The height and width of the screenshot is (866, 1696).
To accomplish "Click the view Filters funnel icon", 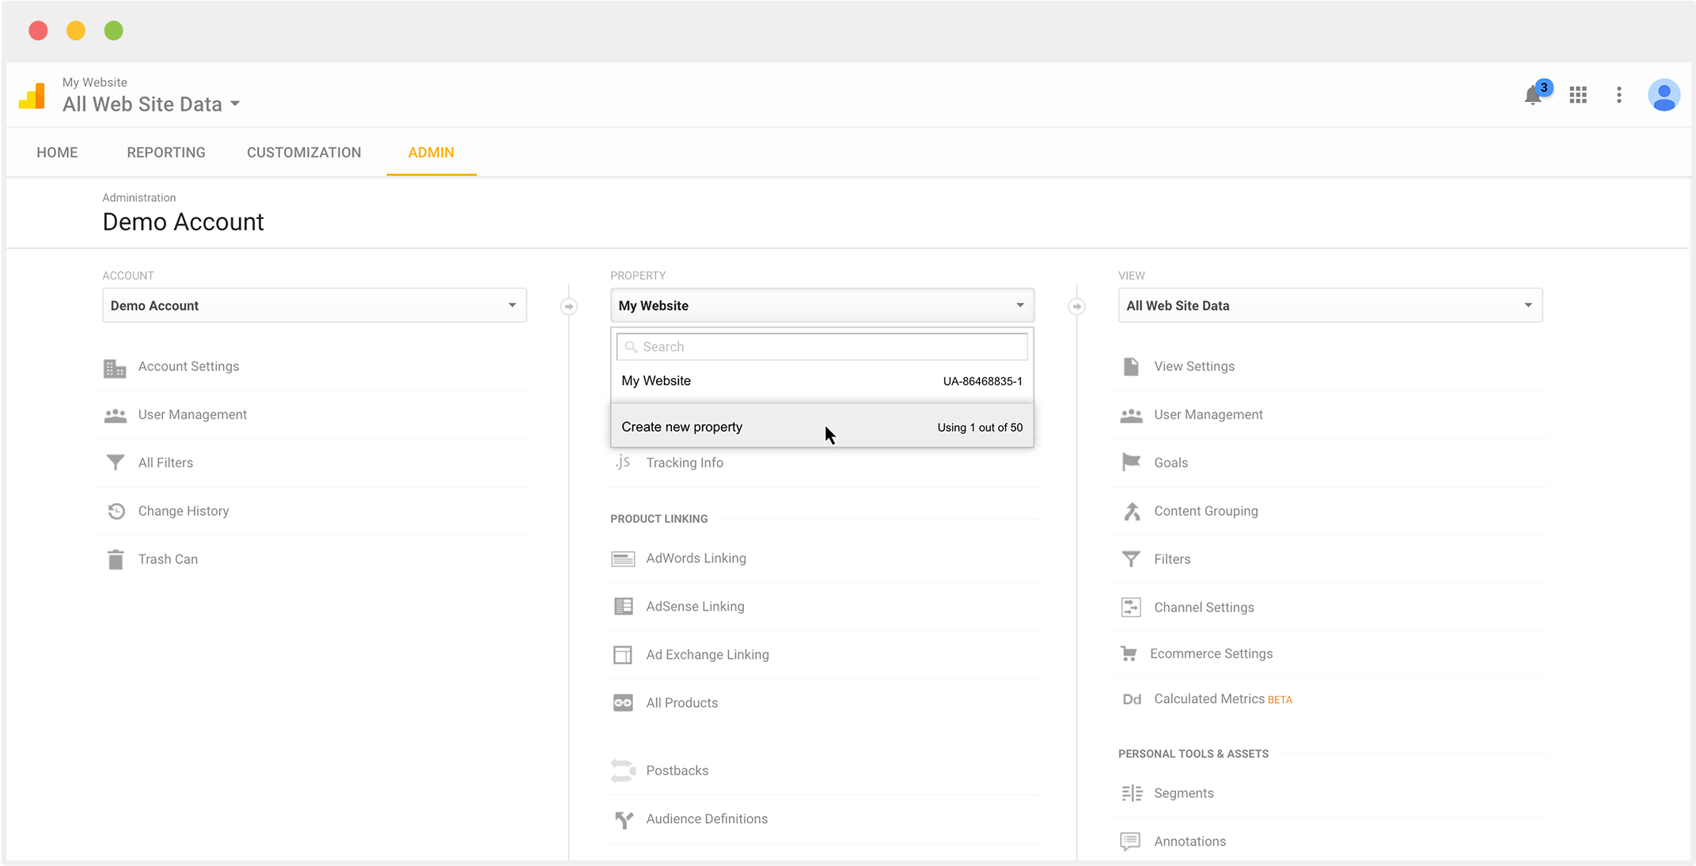I will pyautogui.click(x=1131, y=559).
